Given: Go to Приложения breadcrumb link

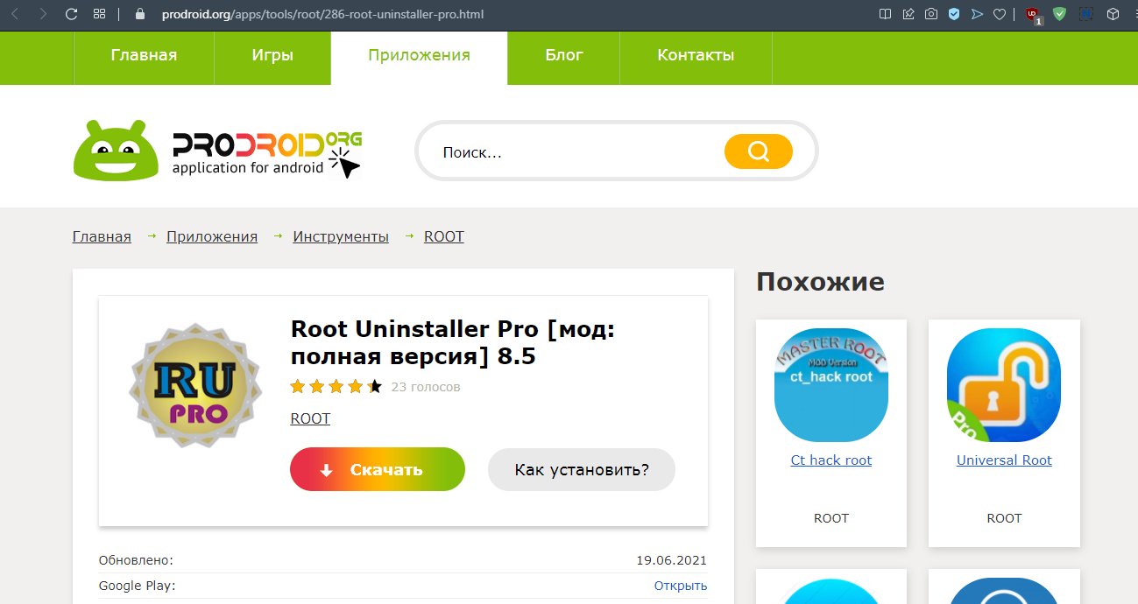Looking at the screenshot, I should 212,236.
